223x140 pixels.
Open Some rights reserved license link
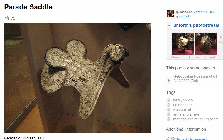[191, 139]
